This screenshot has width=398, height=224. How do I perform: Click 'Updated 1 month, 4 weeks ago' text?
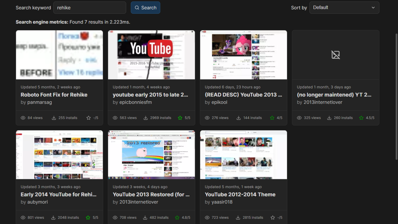[x=141, y=87]
